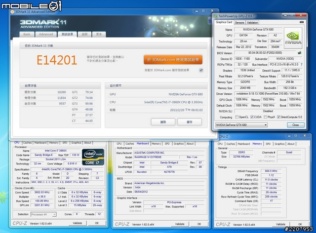Open the Processor #1 selection dropdown

[43, 214]
